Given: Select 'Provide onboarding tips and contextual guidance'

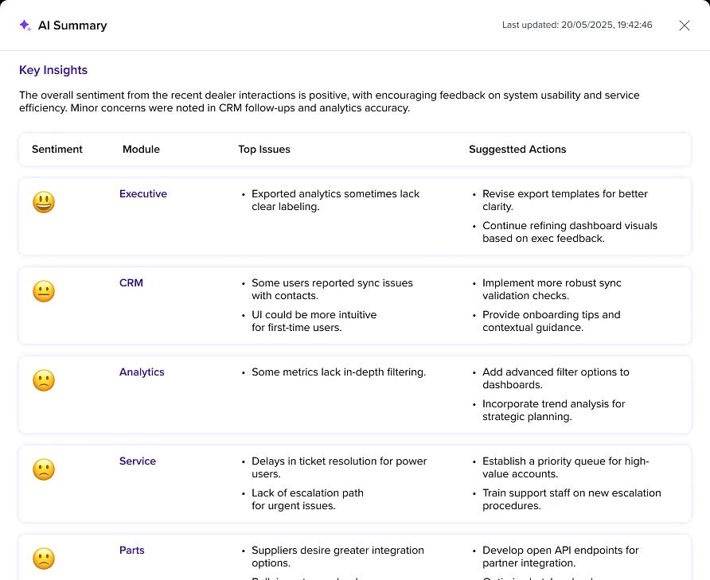Looking at the screenshot, I should click(552, 321).
